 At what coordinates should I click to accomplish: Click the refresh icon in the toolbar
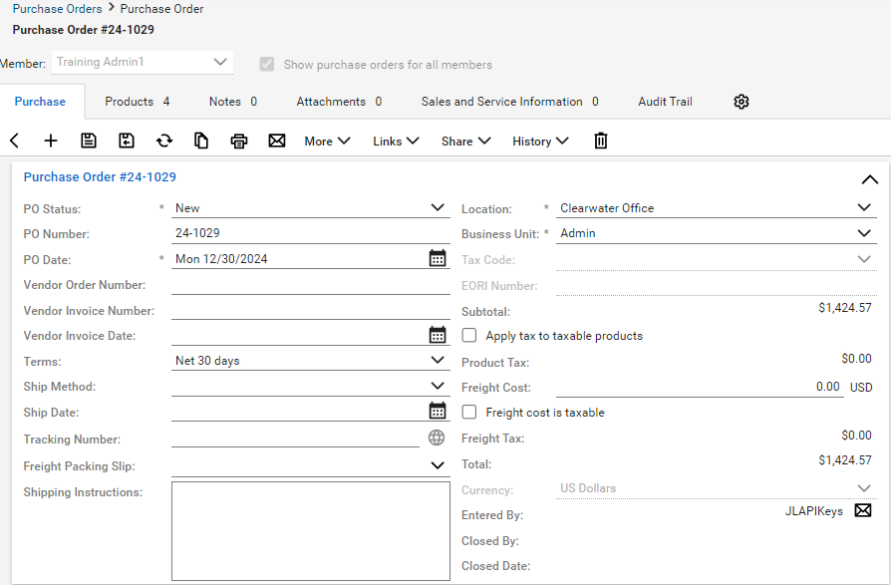click(x=164, y=141)
